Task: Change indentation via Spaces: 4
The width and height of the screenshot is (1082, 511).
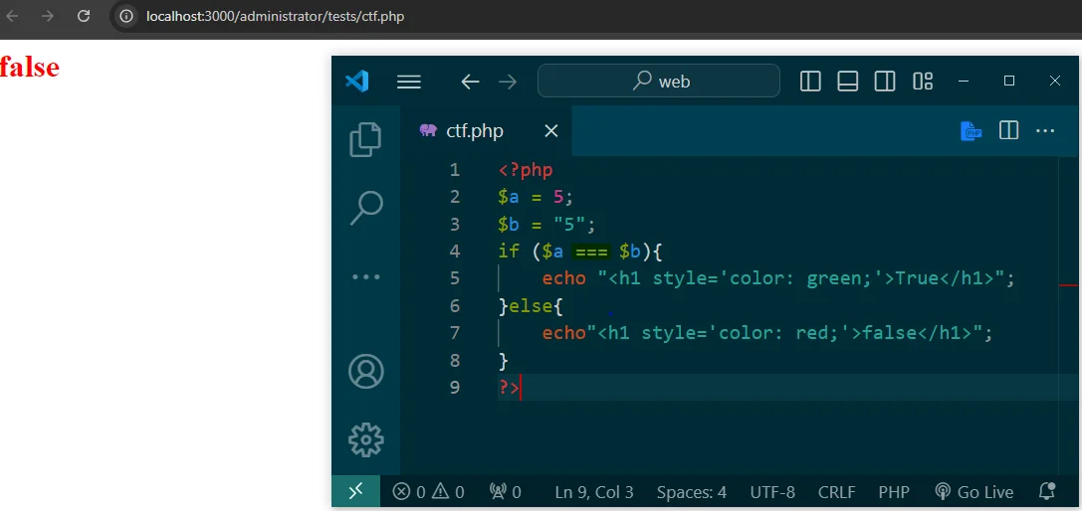Action: (692, 492)
